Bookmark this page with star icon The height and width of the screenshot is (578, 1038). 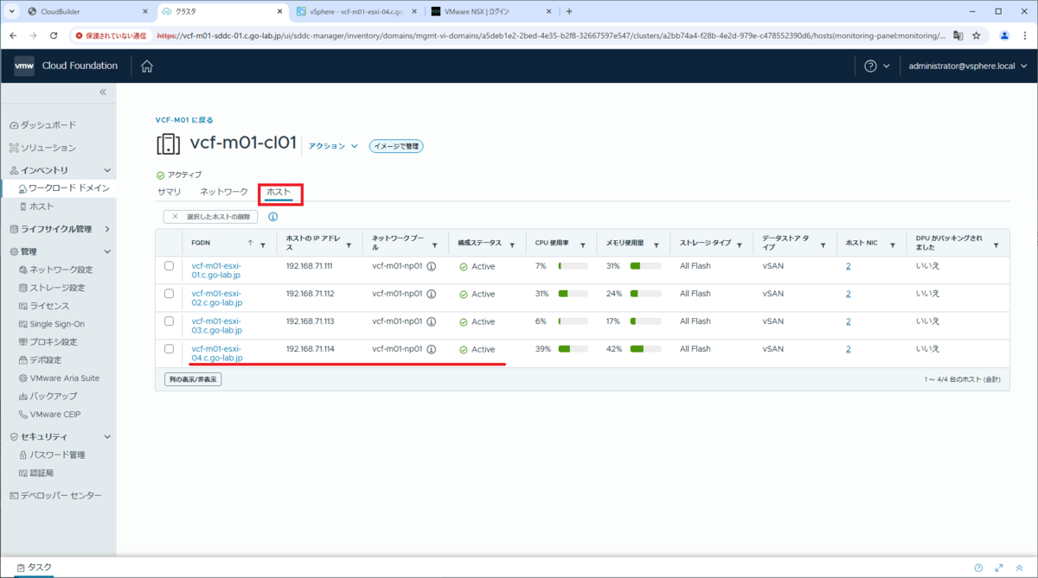click(x=977, y=35)
